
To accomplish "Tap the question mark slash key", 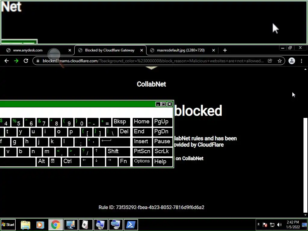I will click(86, 152).
